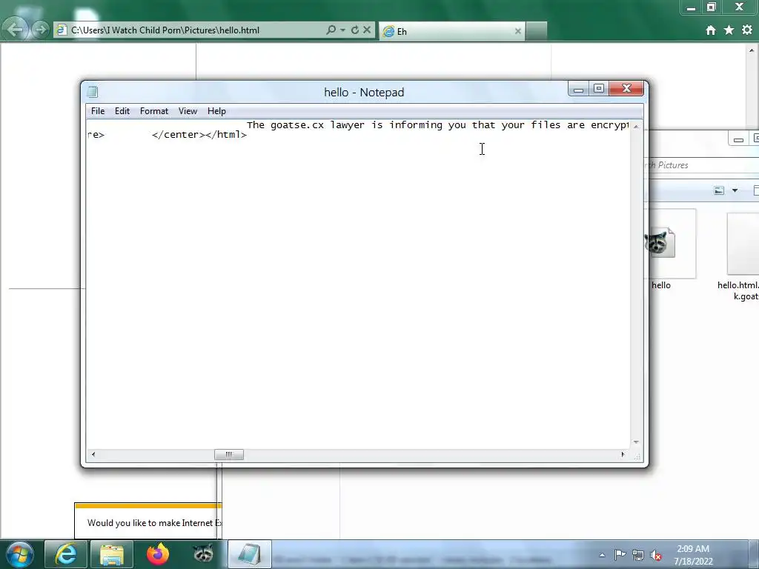Minimize the Explorer window behind Notepad
Viewport: 759px width, 569px height.
pos(738,139)
